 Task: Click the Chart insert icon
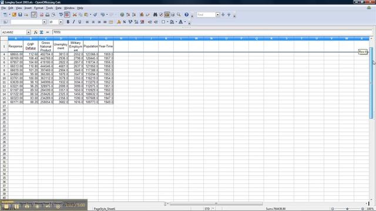[x=142, y=15]
